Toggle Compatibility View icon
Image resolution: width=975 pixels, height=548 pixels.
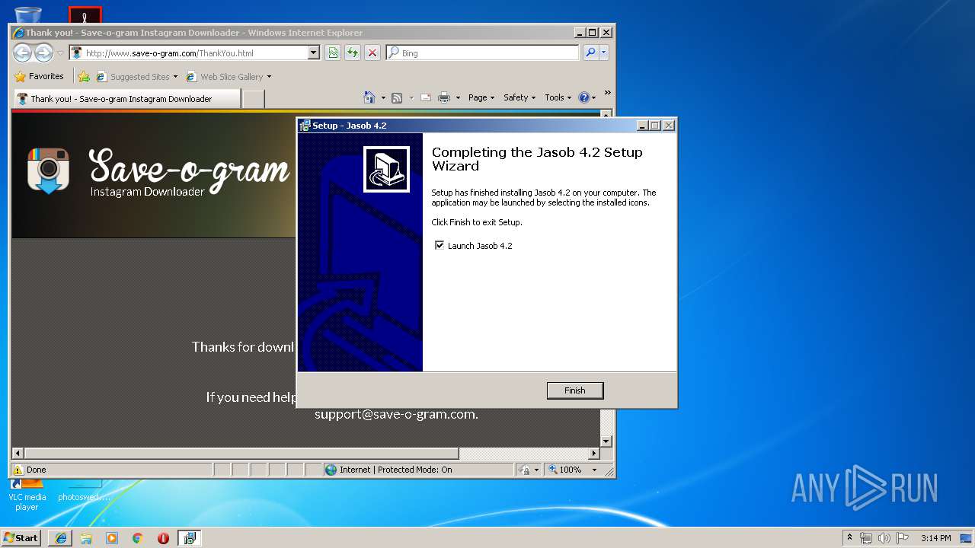tap(333, 53)
